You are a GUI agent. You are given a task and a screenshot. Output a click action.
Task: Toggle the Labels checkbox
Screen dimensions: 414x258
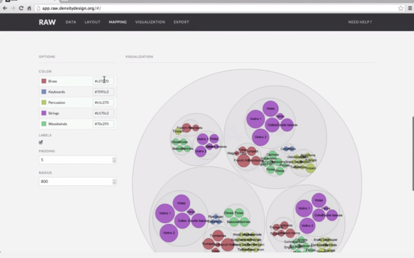tap(41, 142)
